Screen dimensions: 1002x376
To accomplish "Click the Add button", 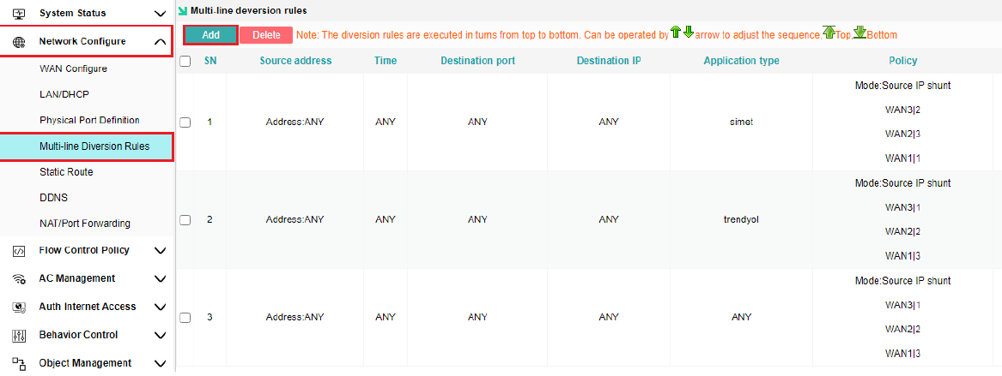I will coord(210,35).
